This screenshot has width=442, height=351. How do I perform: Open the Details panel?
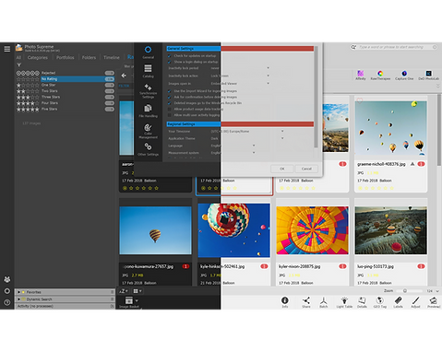[362, 301]
